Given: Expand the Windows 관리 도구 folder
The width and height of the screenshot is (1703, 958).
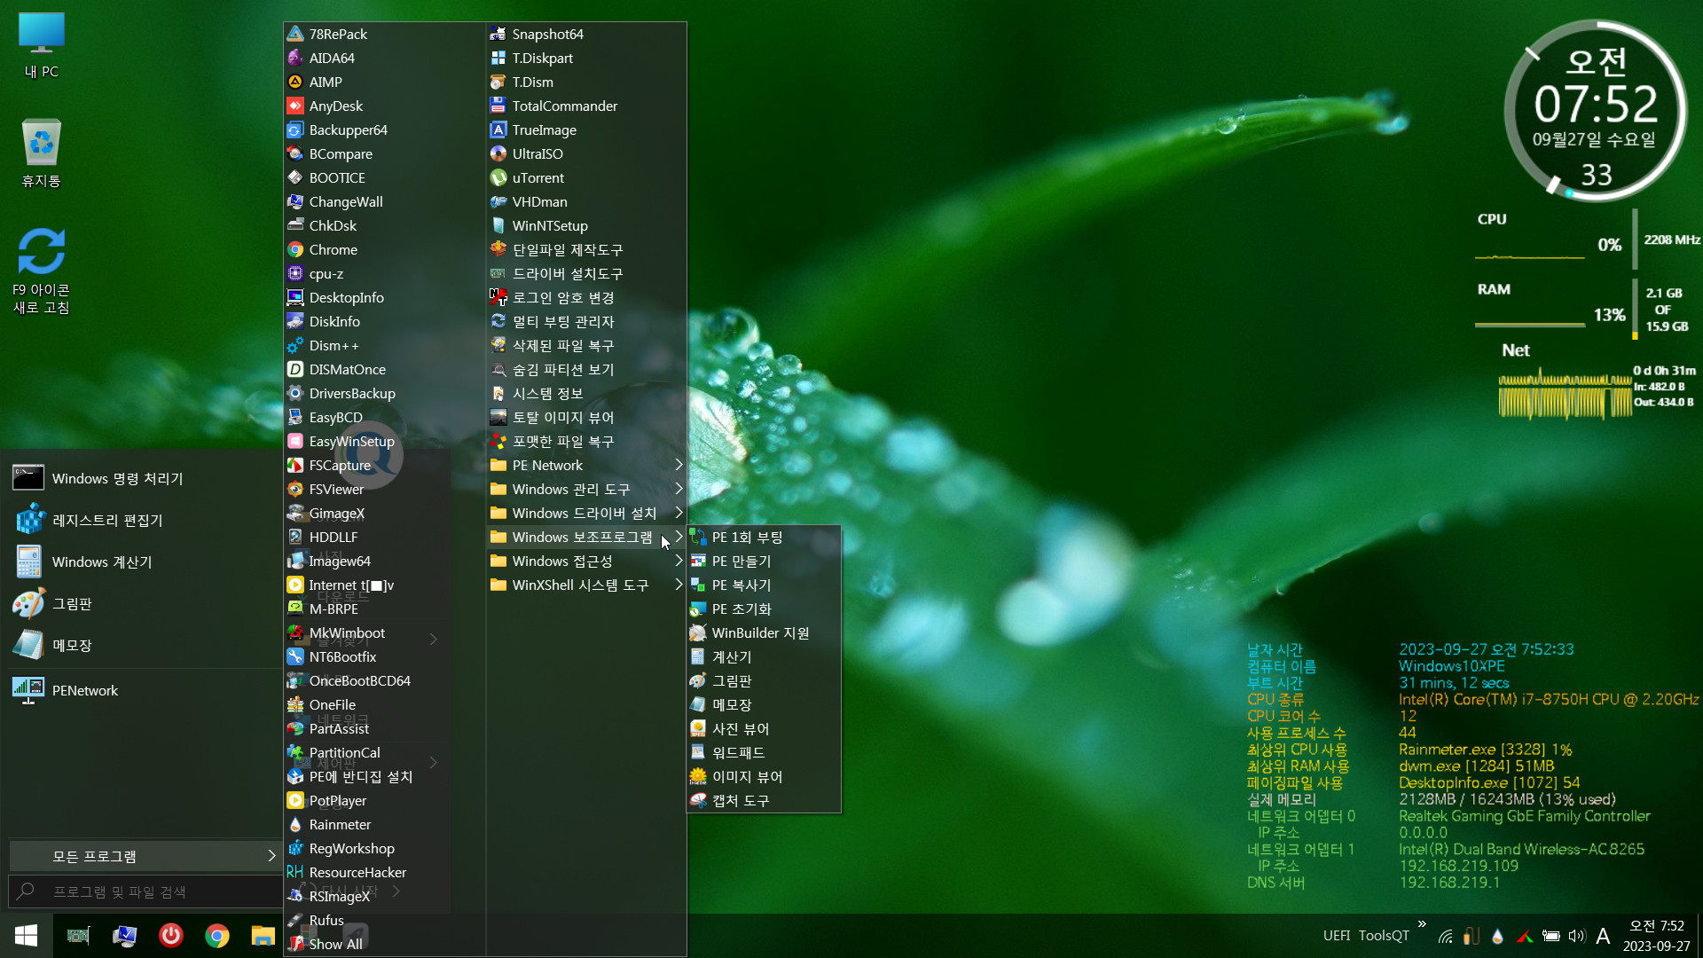Looking at the screenshot, I should [586, 489].
